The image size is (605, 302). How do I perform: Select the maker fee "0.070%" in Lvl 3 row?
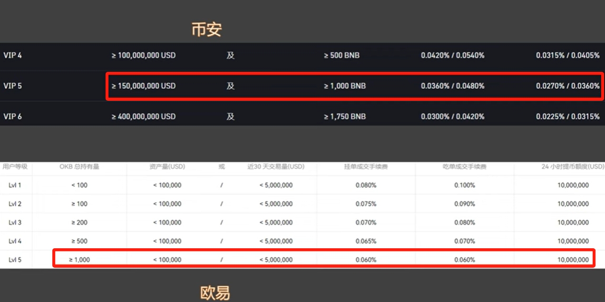point(366,222)
